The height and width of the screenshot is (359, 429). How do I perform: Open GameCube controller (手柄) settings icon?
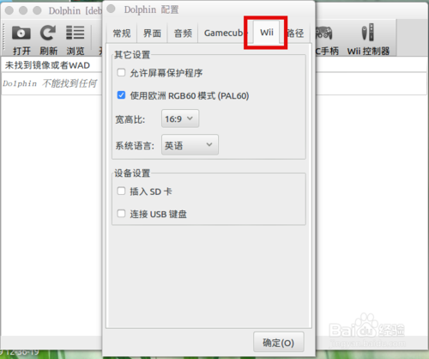pos(323,33)
